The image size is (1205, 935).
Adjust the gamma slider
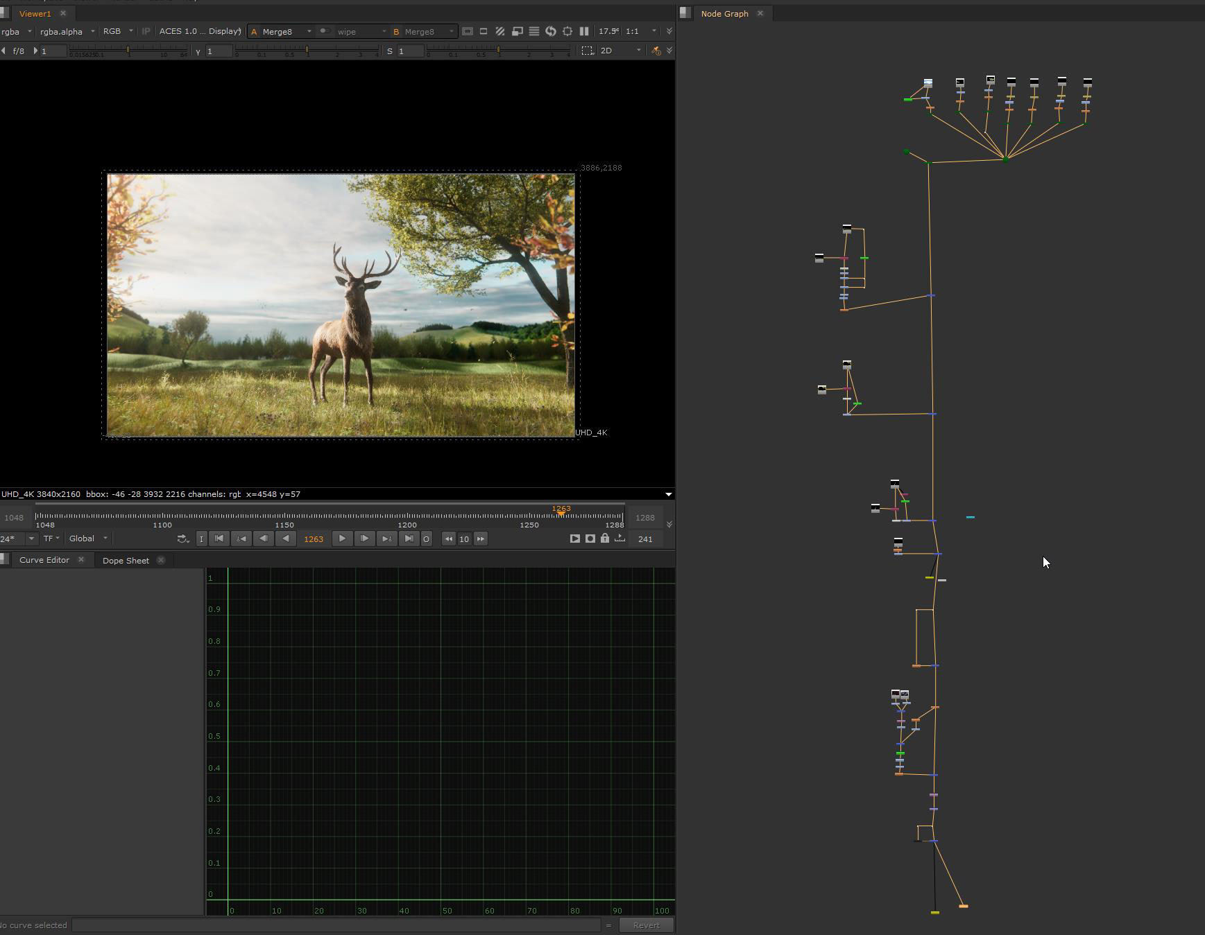pyautogui.click(x=307, y=51)
